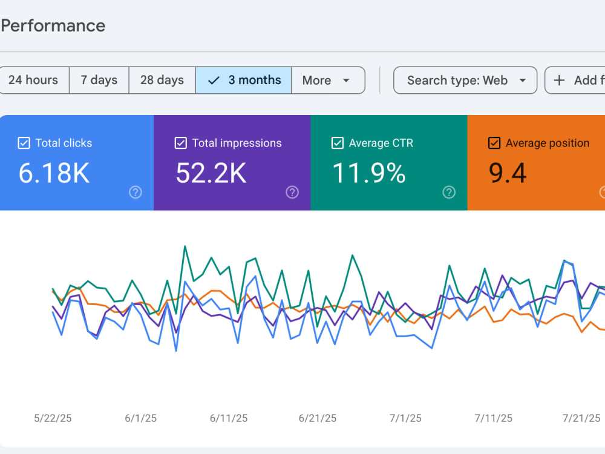Click the dropdown arrow in Search type
The width and height of the screenshot is (605, 454).
[x=523, y=81]
